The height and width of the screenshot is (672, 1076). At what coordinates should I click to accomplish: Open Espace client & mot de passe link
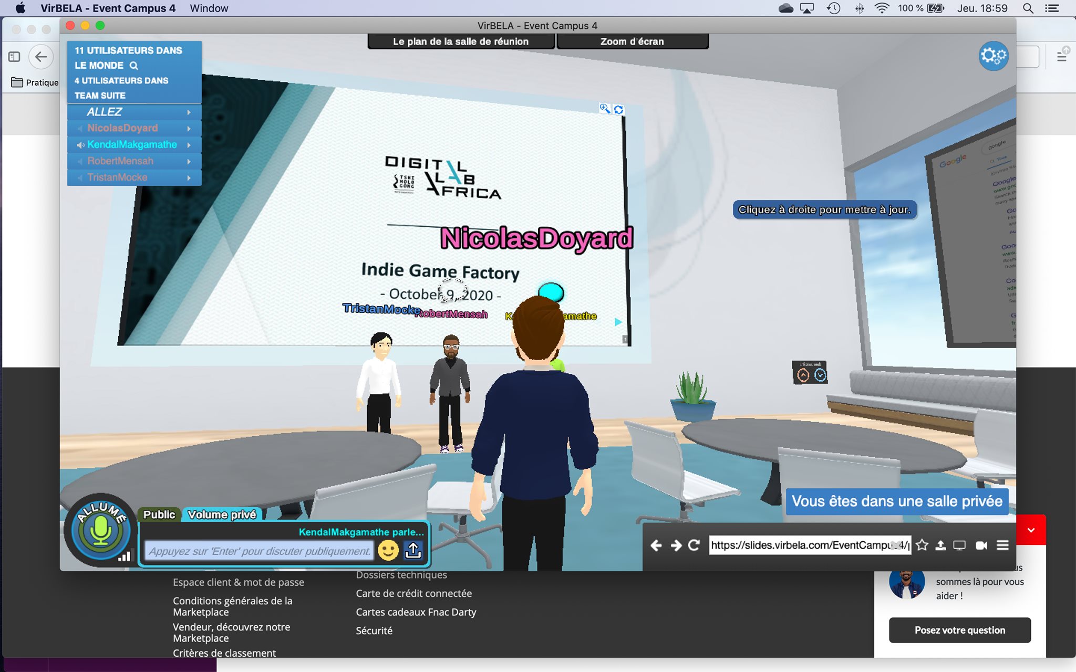[x=239, y=582]
